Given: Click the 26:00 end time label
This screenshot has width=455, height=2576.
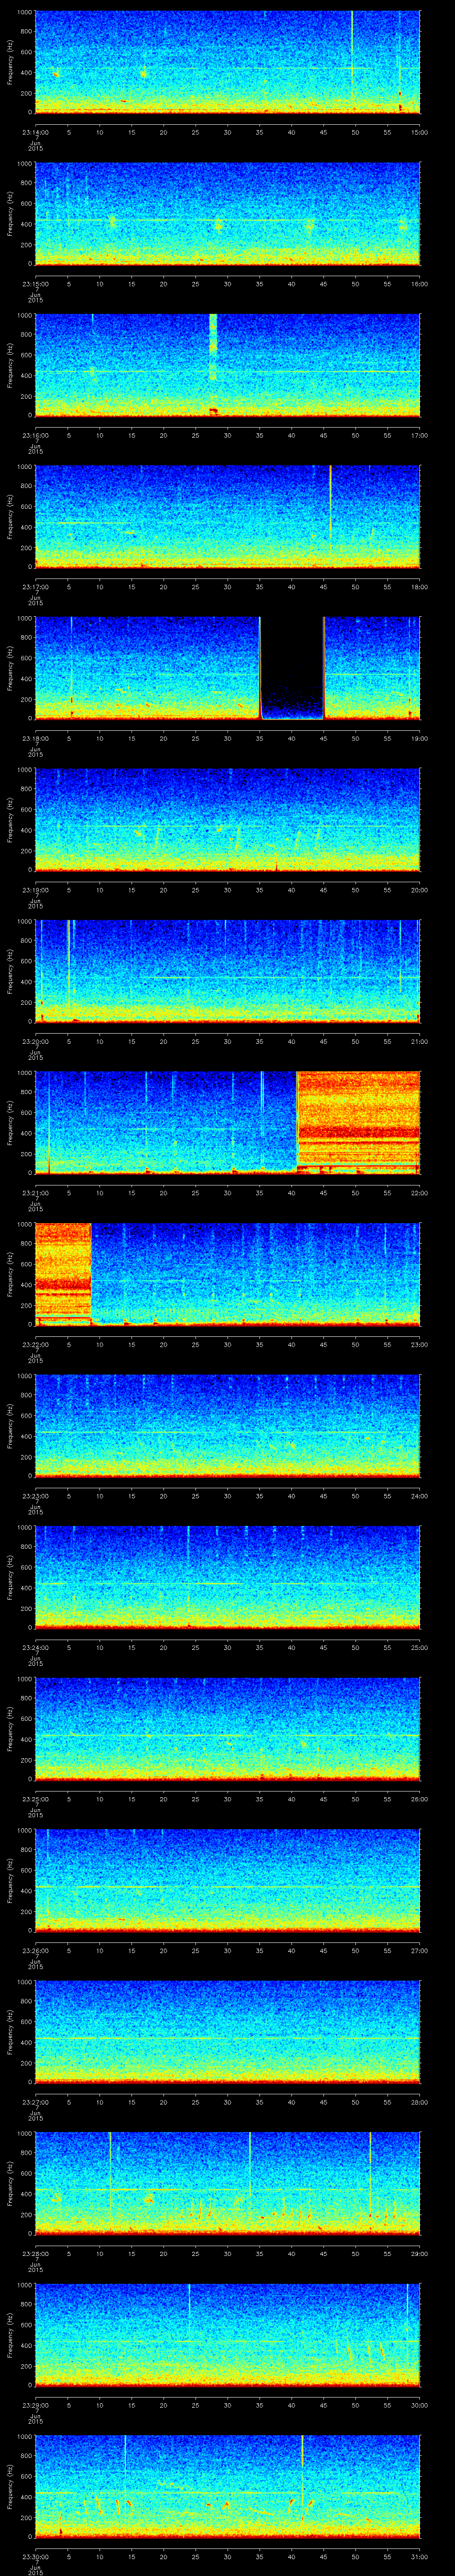Looking at the screenshot, I should click(419, 1799).
